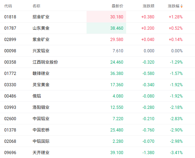Open 中国宏桥 stock page
This screenshot has width=195, height=158.
pyautogui.click(x=41, y=130)
